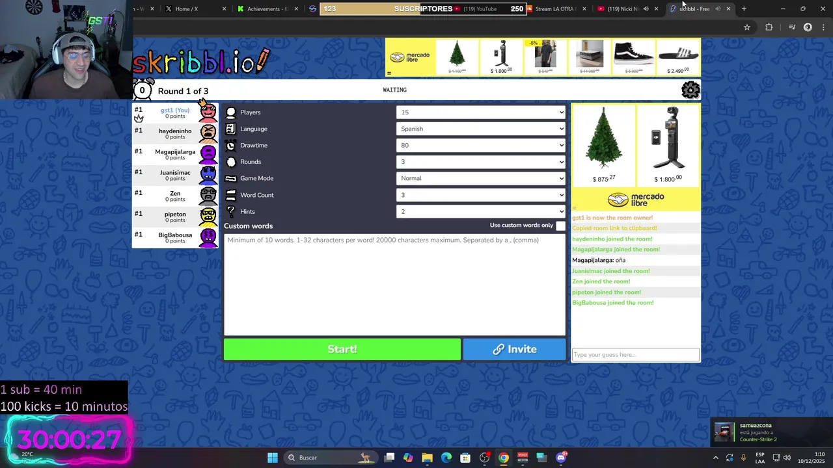833x468 pixels.
Task: Open the Christmas tree ad at $875
Action: click(x=603, y=145)
